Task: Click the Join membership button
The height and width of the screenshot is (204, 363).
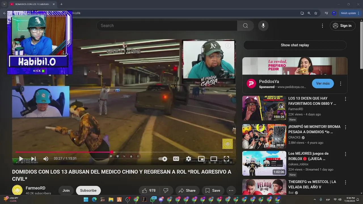Action: point(66,190)
